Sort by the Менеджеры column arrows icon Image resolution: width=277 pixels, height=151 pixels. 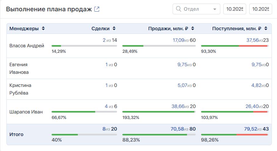click(43, 29)
